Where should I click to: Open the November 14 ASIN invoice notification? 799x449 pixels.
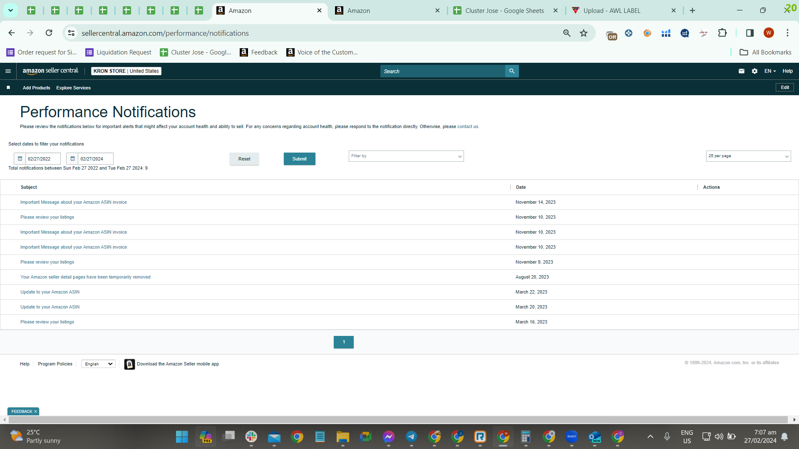point(74,202)
